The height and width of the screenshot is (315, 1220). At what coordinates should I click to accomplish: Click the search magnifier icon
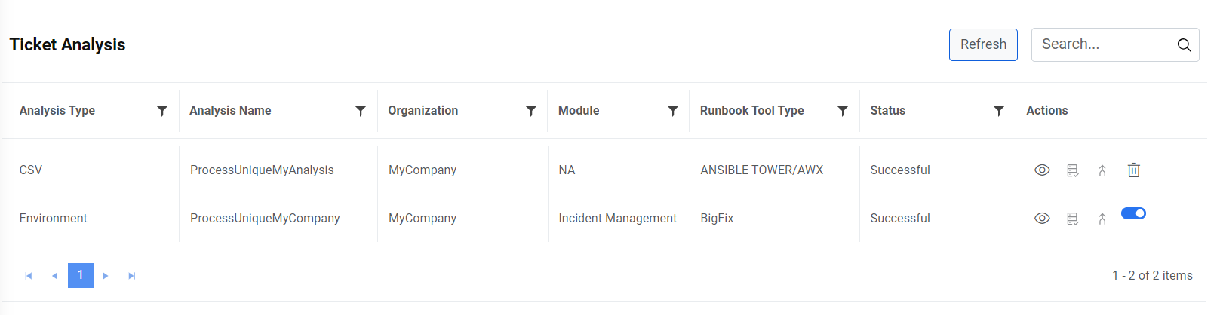tap(1184, 45)
